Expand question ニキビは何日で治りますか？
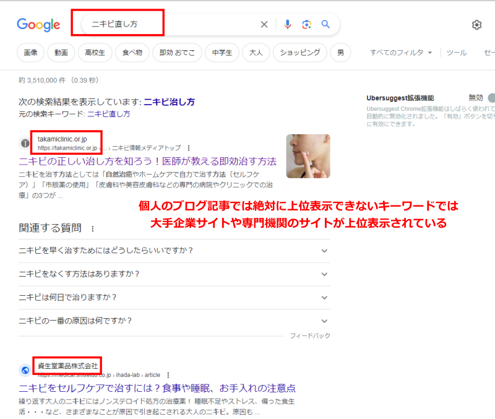The width and height of the screenshot is (495, 419). (174, 298)
